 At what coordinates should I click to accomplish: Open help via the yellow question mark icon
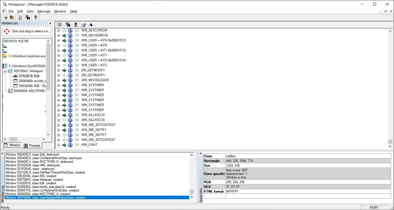coord(35,17)
